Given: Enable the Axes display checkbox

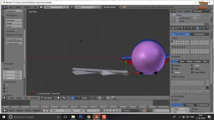Looking at the screenshot, I should click(x=173, y=69).
